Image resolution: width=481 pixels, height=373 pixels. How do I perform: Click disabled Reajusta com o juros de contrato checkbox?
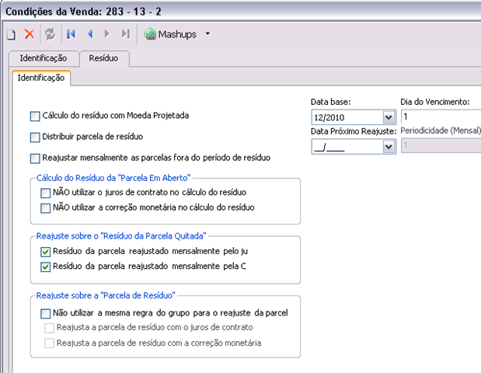49,328
